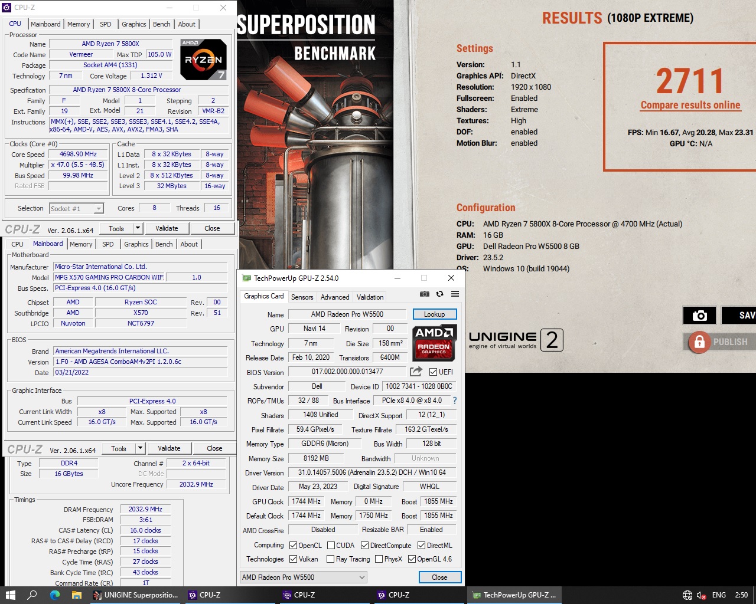
Task: Click Tools in the Mainboard CPU-Z window
Action: coord(119,448)
